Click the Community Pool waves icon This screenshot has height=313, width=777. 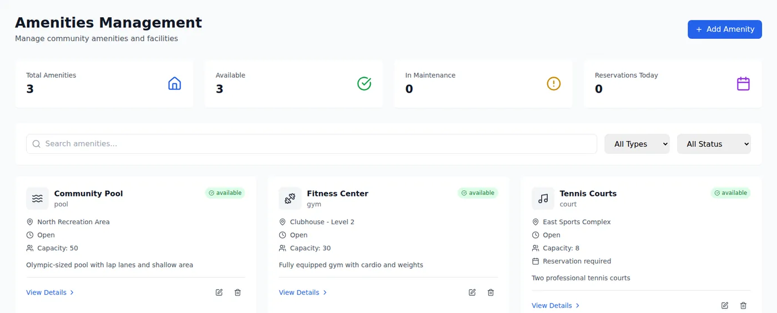[x=37, y=198]
